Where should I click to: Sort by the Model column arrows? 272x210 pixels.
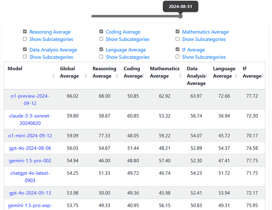point(53,76)
